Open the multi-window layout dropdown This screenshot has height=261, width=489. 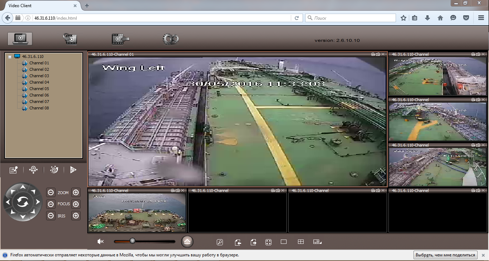[x=317, y=242]
